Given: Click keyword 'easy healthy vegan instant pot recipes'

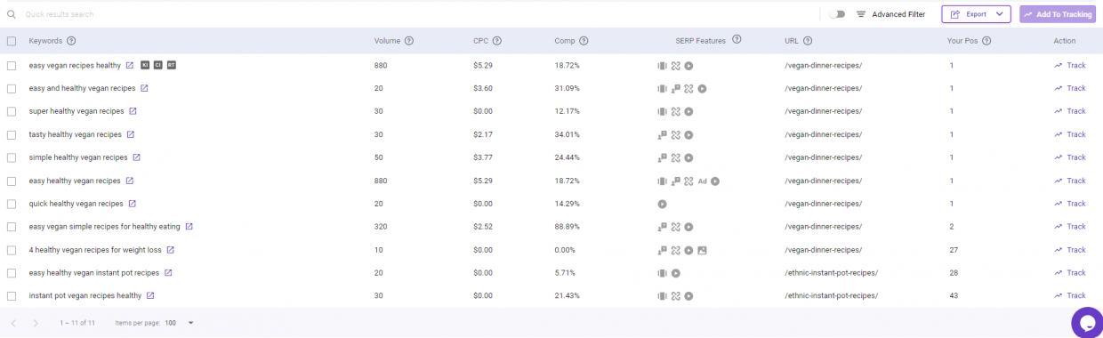Looking at the screenshot, I should point(94,273).
